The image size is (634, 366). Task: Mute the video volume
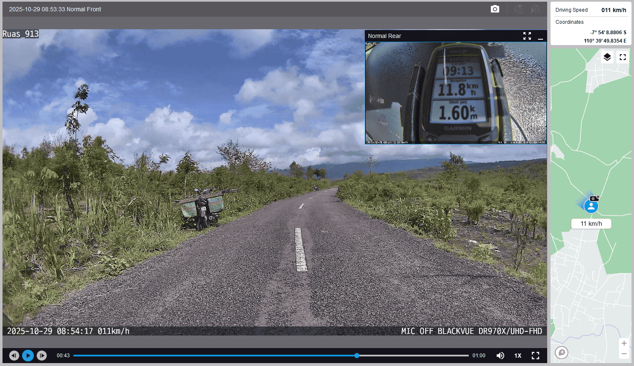coord(500,356)
